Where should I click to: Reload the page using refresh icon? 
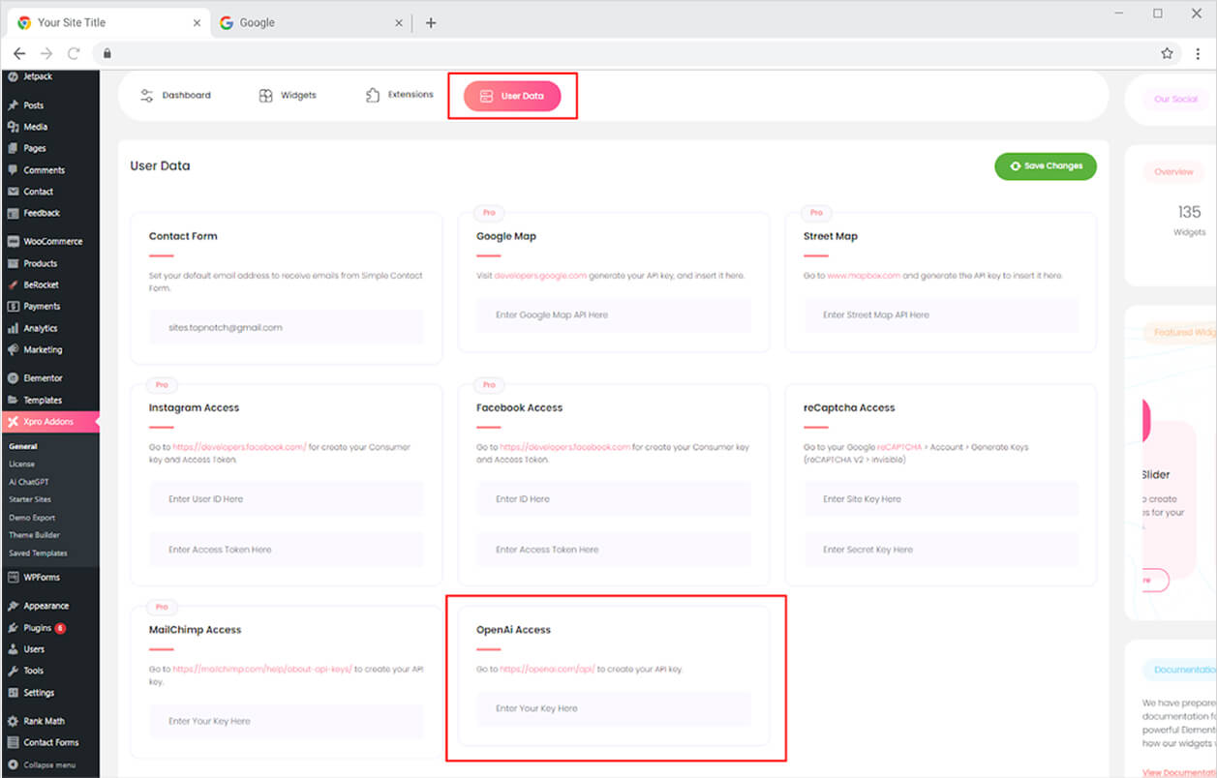coord(74,53)
